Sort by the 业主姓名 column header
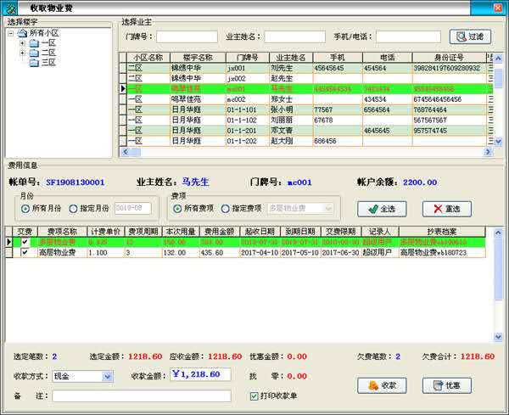The image size is (509, 415). [291, 58]
